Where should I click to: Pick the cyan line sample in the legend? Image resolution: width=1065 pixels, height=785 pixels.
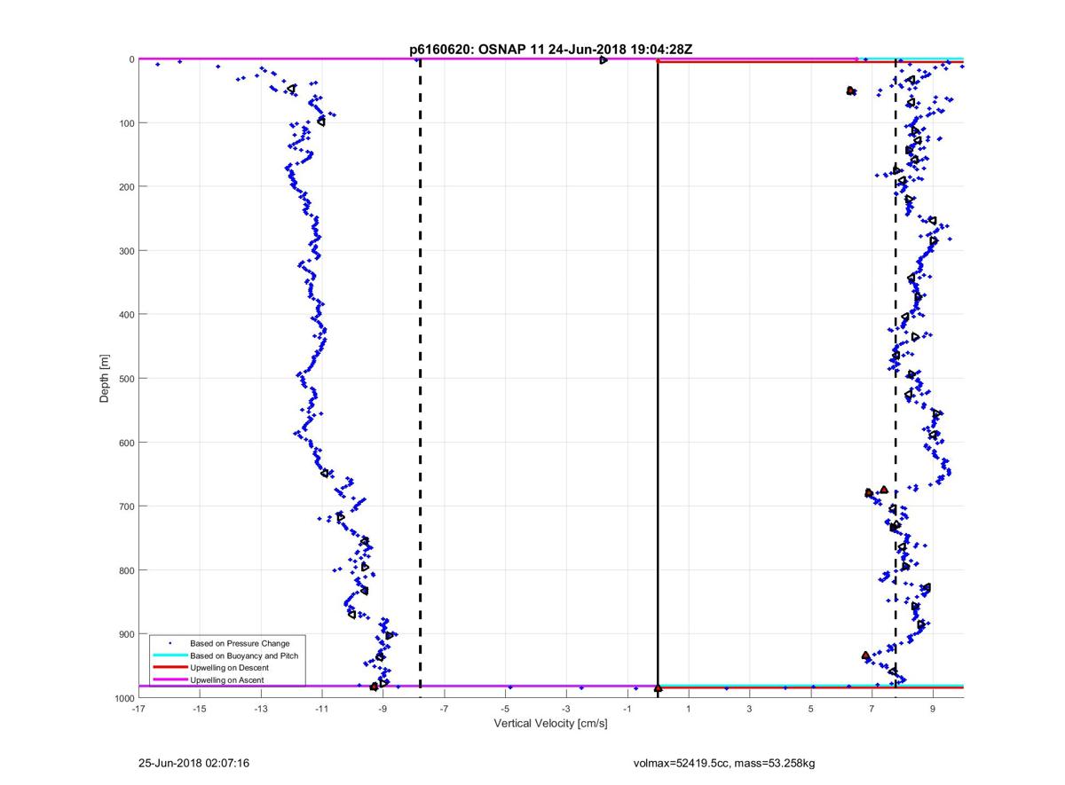tap(170, 655)
